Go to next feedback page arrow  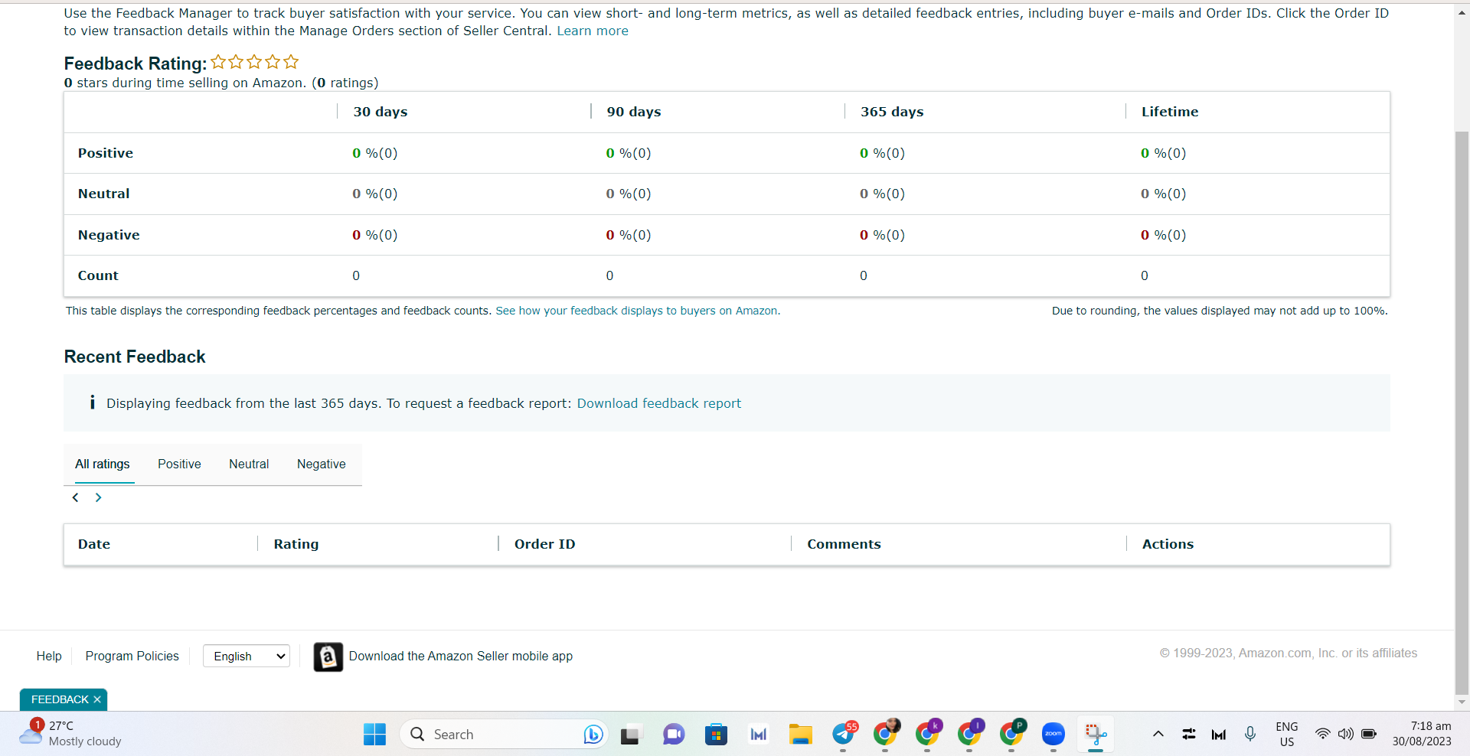pyautogui.click(x=98, y=497)
